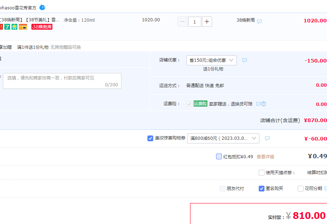Click the blue Wangwang chat icon by the store name

coord(42,8)
